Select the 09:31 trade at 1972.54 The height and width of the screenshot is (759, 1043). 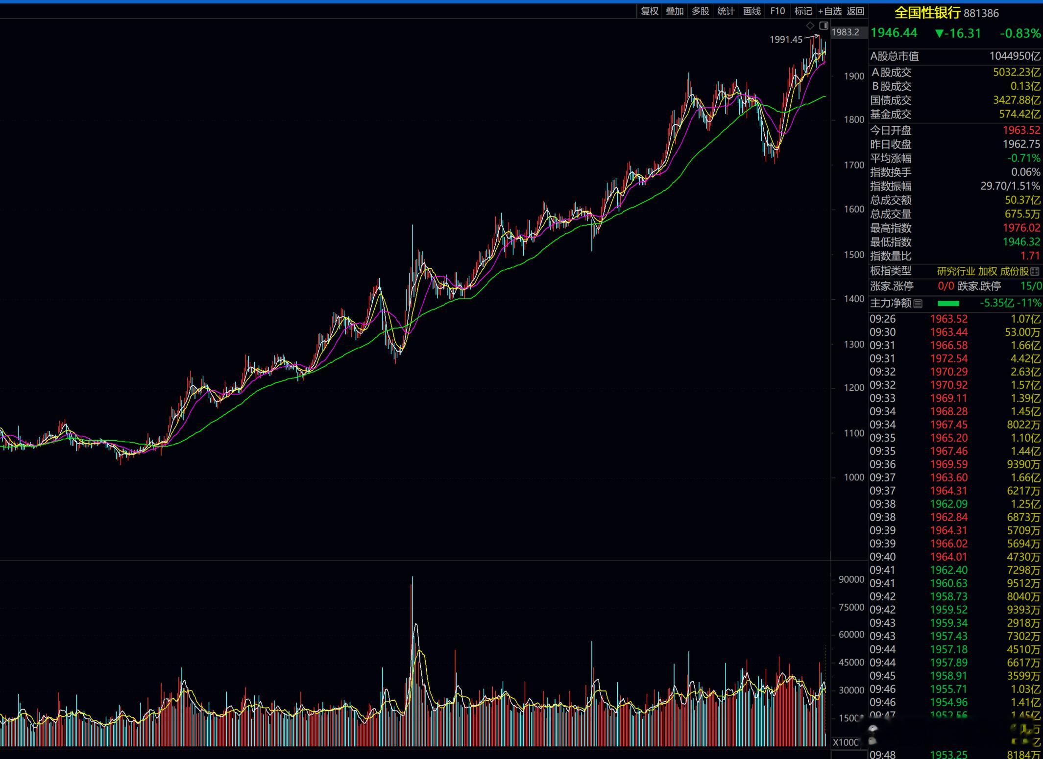(949, 358)
